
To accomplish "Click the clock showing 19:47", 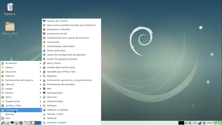I will [x=210, y=123].
